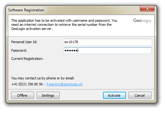This screenshot has height=115, width=165.
Task: Click into the Password field
Action: pos(108,50)
